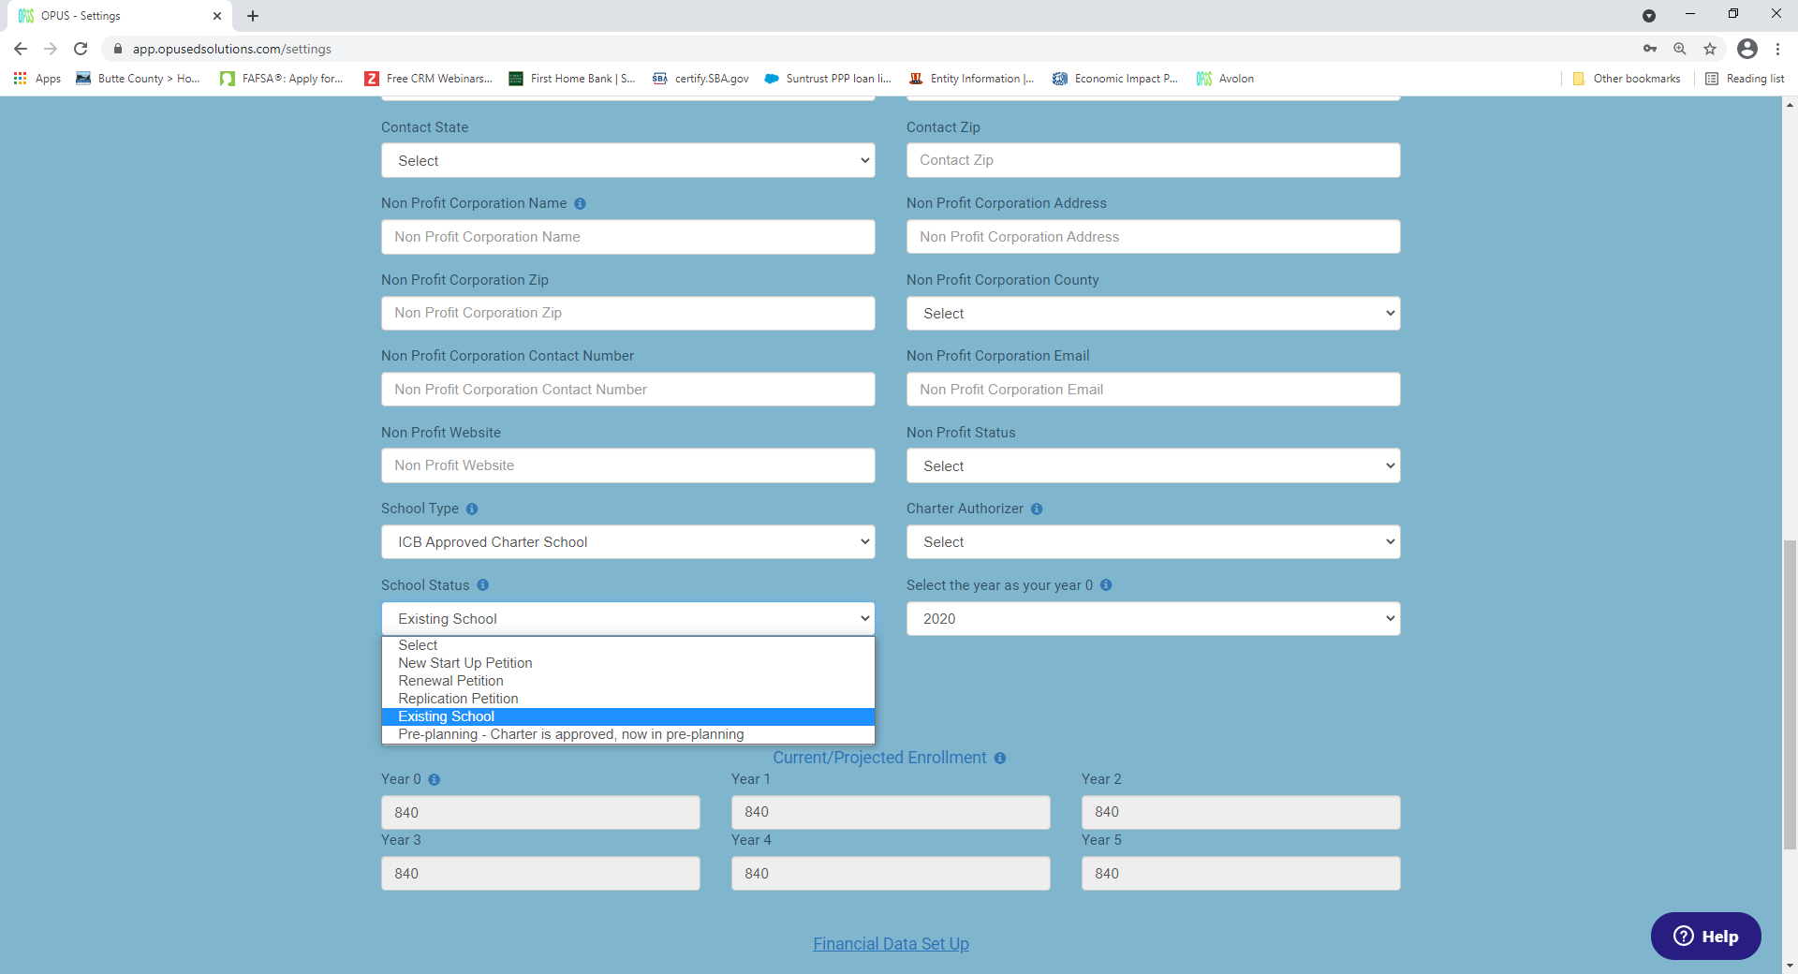Click the Year 0 enrollment field

click(540, 812)
